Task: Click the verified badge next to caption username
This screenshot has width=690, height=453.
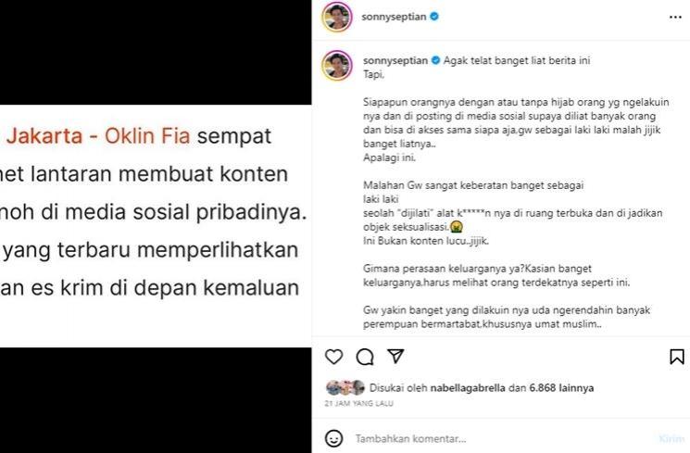Action: 435,60
